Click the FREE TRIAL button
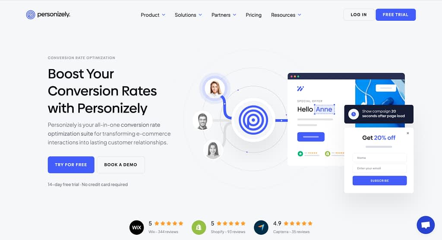 click(x=395, y=15)
